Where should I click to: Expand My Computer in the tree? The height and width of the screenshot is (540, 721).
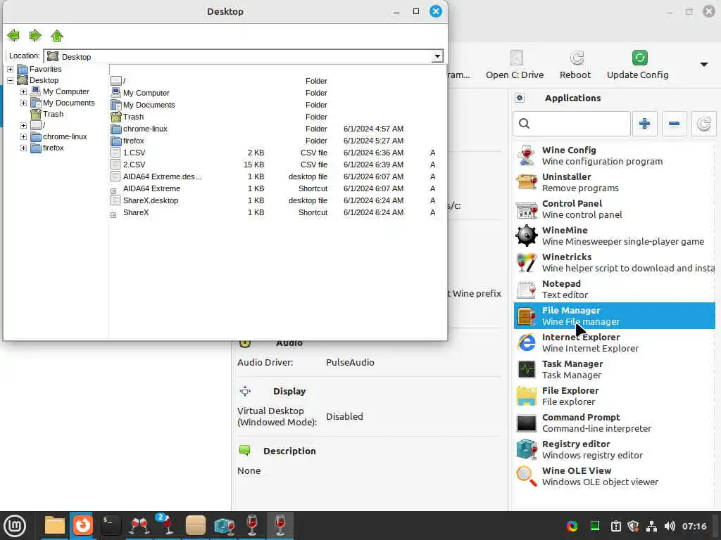click(x=23, y=91)
